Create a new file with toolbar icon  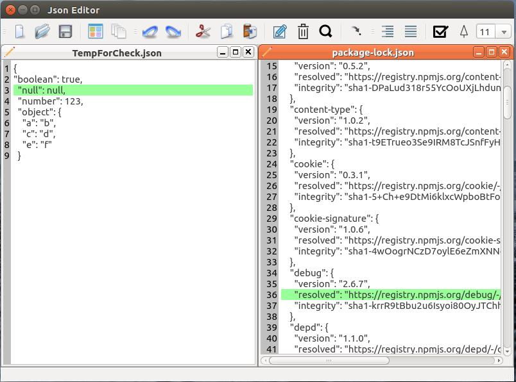(x=20, y=32)
